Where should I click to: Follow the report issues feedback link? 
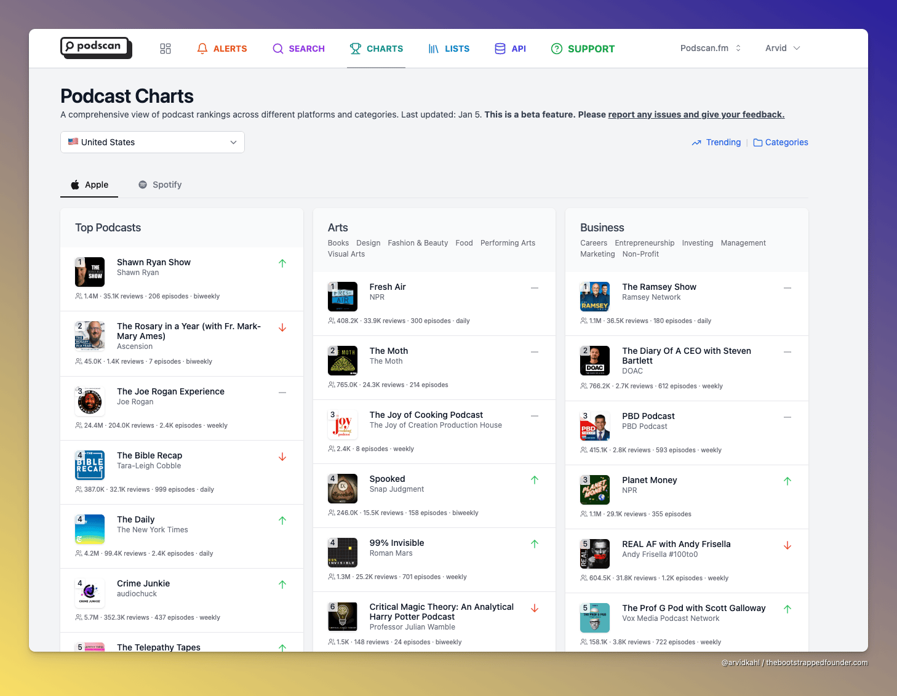pyautogui.click(x=696, y=114)
